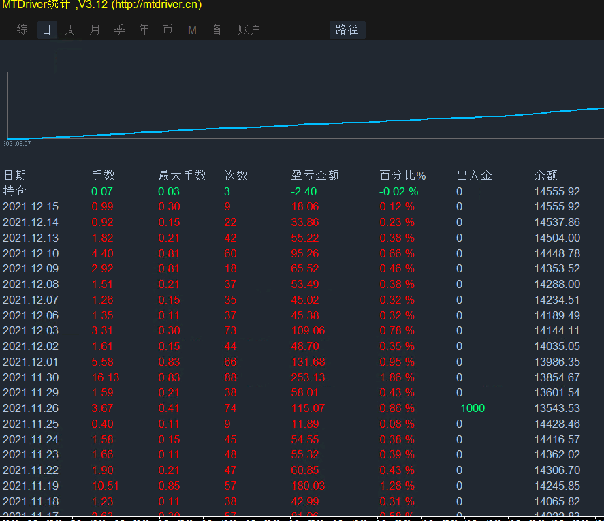Viewport: 604px width, 521px height.
Task: Select the 180.03 profit amount
Action: click(308, 486)
